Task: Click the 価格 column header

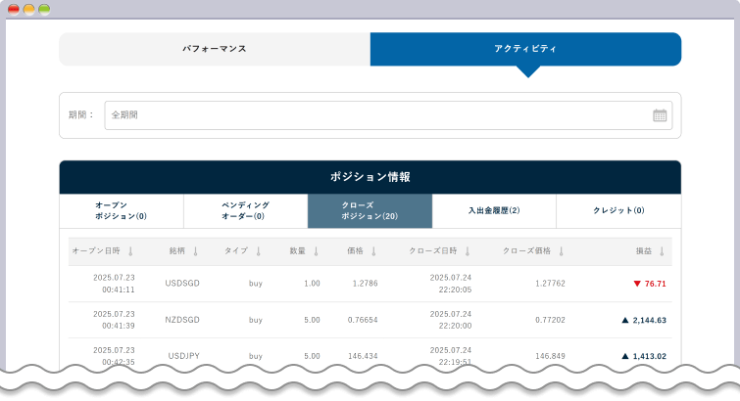Action: click(x=356, y=251)
